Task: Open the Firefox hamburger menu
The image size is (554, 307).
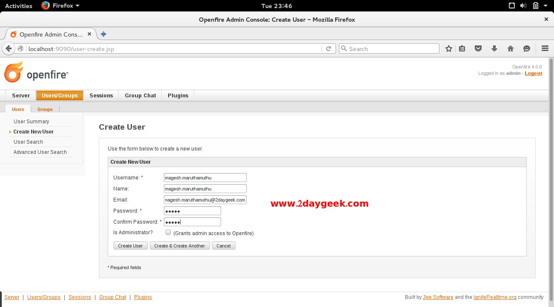Action: click(x=545, y=48)
